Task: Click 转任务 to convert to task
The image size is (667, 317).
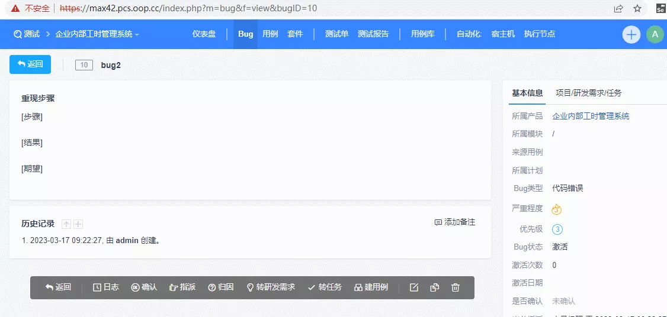Action: [325, 287]
